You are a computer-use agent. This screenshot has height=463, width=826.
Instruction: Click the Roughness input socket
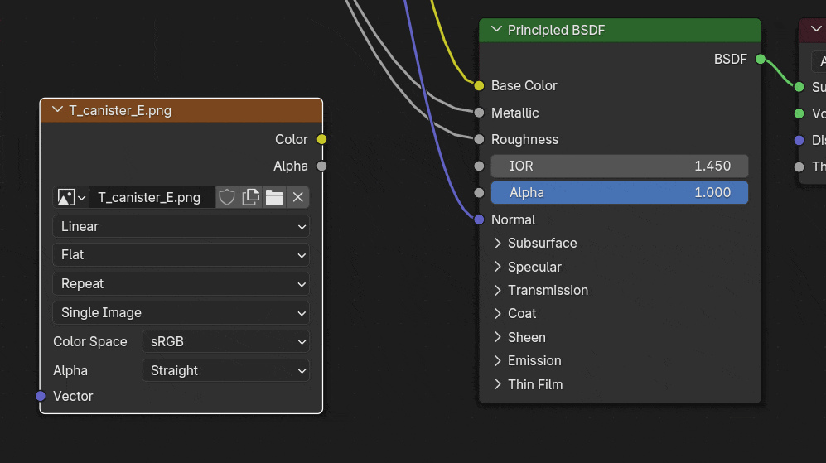(x=479, y=139)
